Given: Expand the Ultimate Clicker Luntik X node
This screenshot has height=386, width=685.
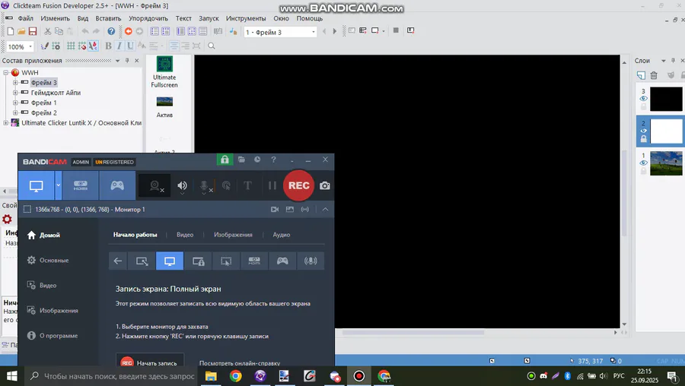Looking at the screenshot, I should coord(5,122).
